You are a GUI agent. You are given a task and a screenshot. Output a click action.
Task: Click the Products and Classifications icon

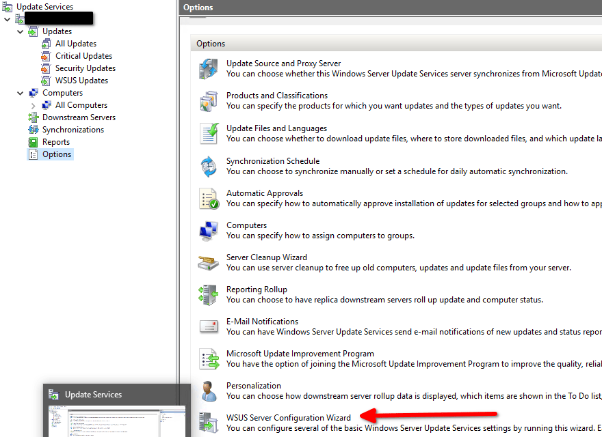[209, 101]
